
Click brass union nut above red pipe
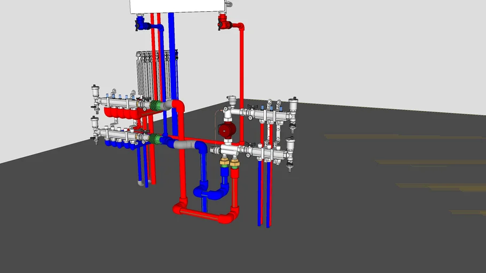pos(235,163)
